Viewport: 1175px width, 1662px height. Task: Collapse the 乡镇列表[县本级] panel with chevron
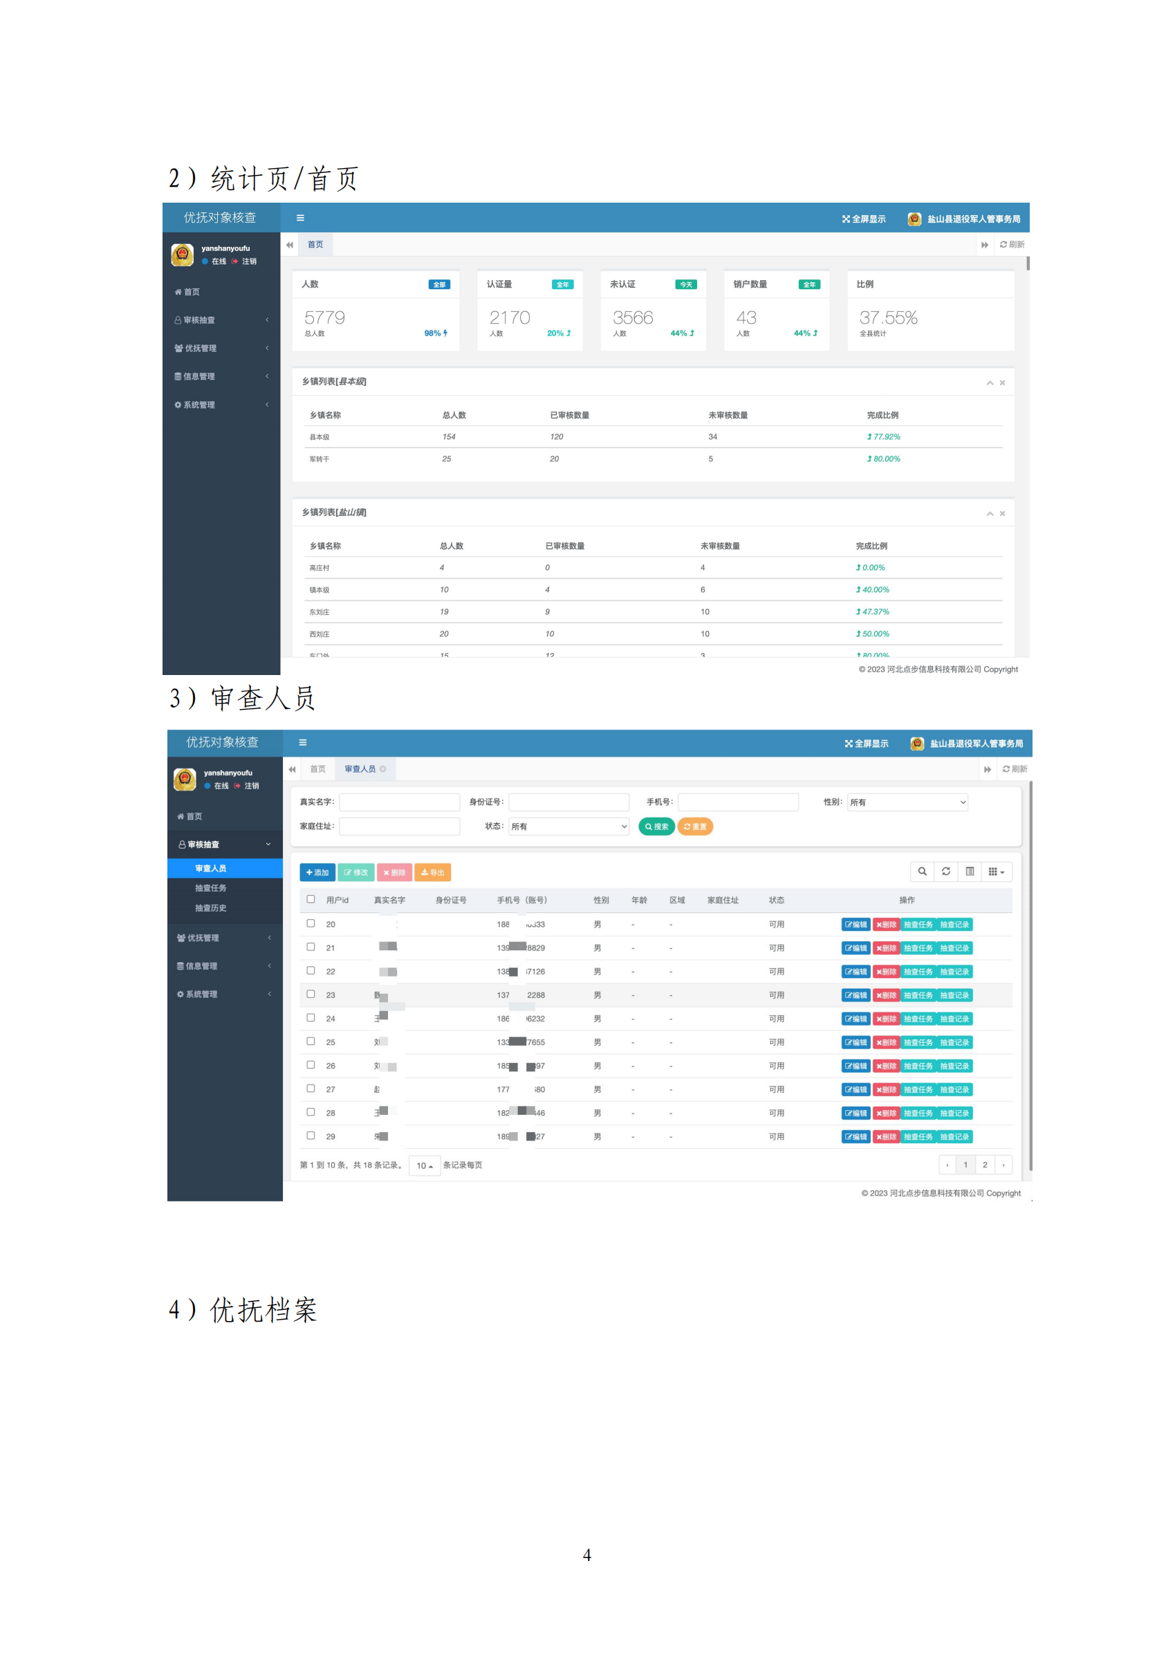coord(989,383)
